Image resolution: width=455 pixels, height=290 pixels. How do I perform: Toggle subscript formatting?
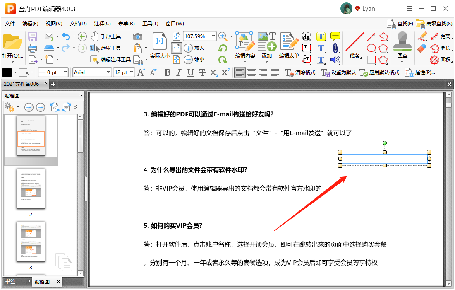pyautogui.click(x=214, y=72)
